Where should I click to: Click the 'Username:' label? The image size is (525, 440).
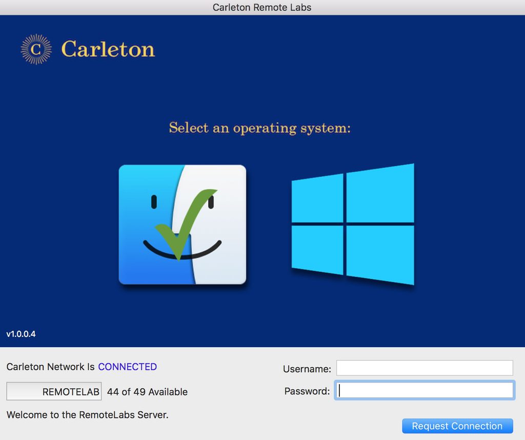click(307, 369)
